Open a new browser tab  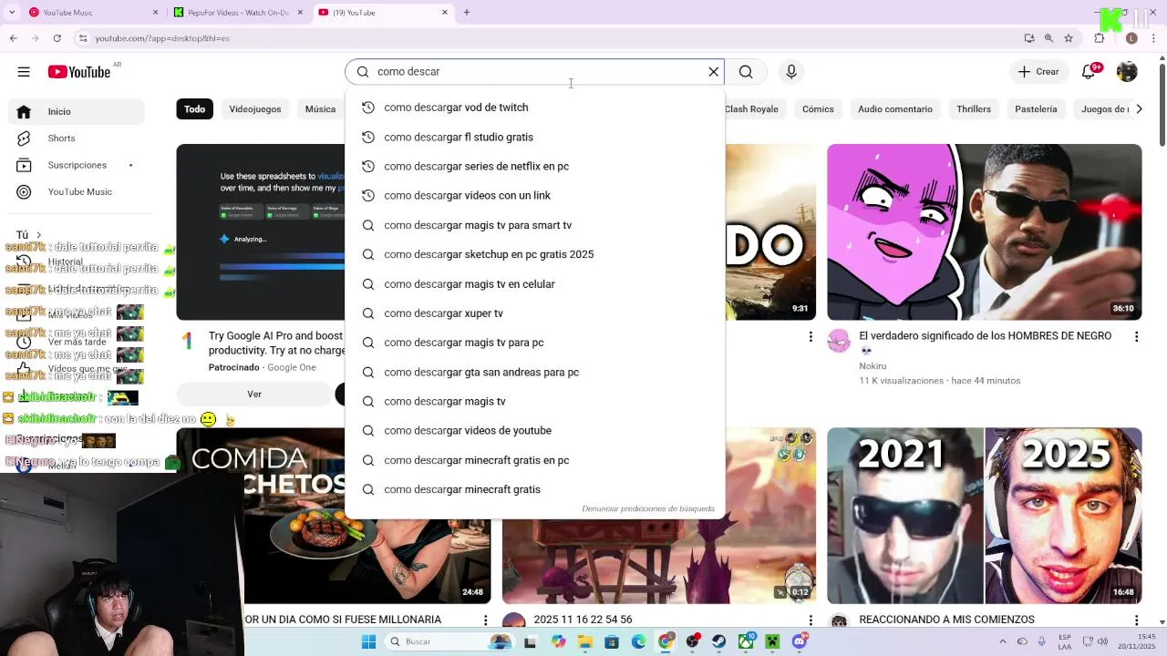coord(467,13)
